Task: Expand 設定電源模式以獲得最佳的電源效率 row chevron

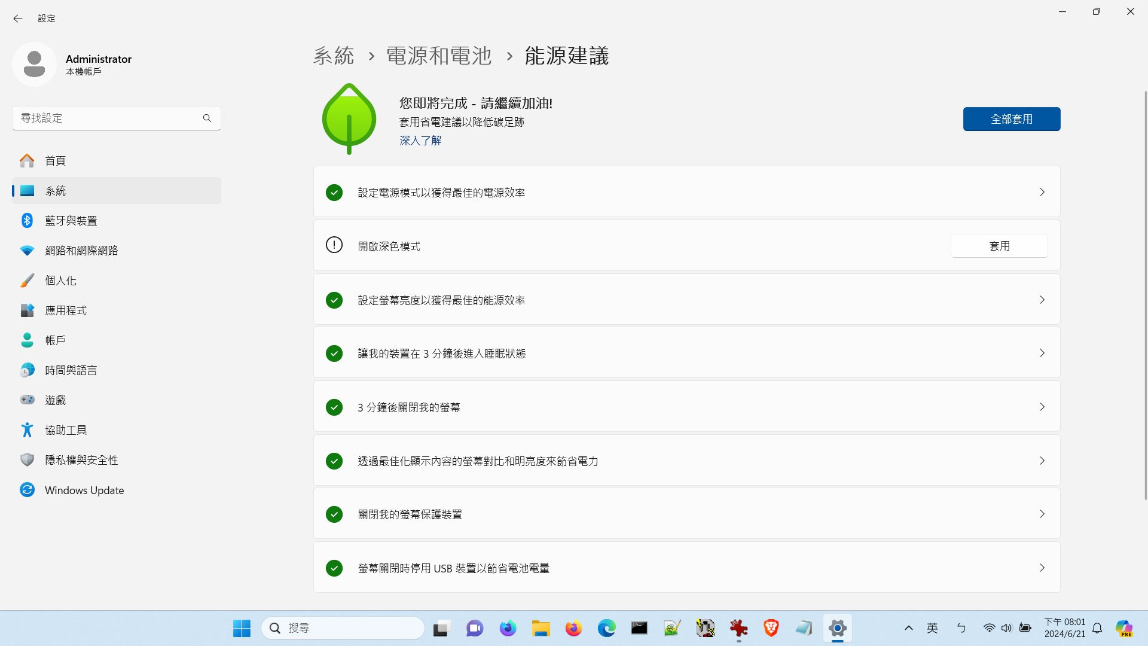Action: tap(1042, 192)
